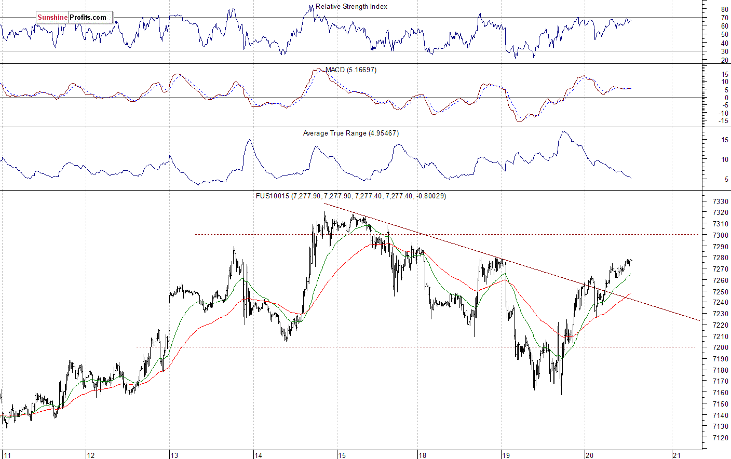Click the Average True Range axis value 10
Screen dimensions: 731x459
coord(724,160)
